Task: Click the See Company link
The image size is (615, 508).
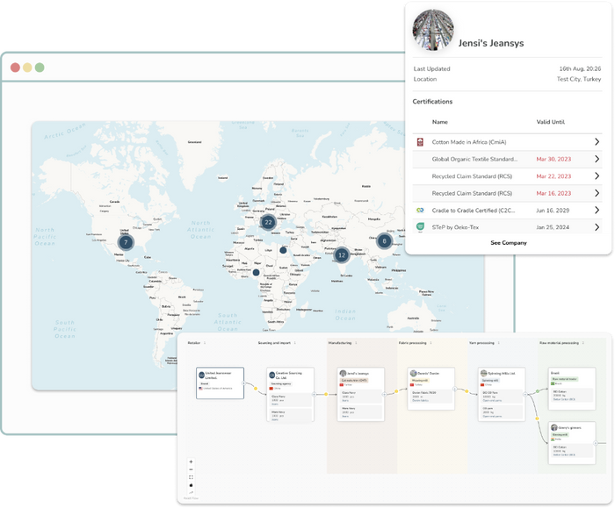Action: 508,242
